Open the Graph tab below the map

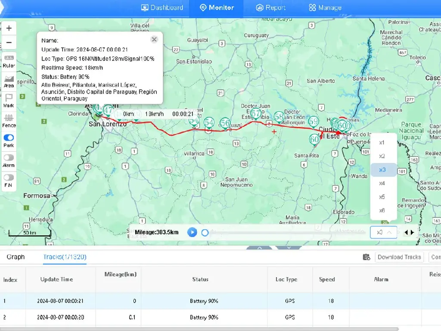(x=16, y=256)
